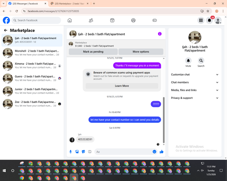Open the tab search dropdown arrow
Viewport: 227px width, 181px height.
coord(4,4)
